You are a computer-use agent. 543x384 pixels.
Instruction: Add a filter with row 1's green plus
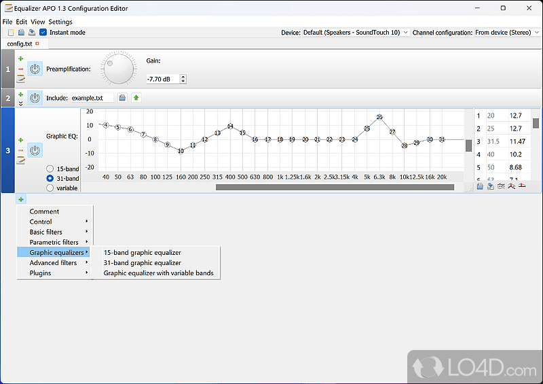[21, 58]
